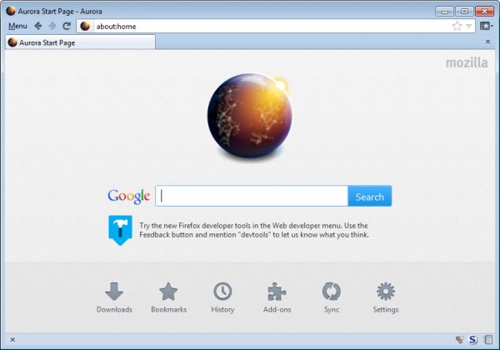This screenshot has height=350, width=500.
Task: Click the mozilla wordmark link
Action: 467,62
